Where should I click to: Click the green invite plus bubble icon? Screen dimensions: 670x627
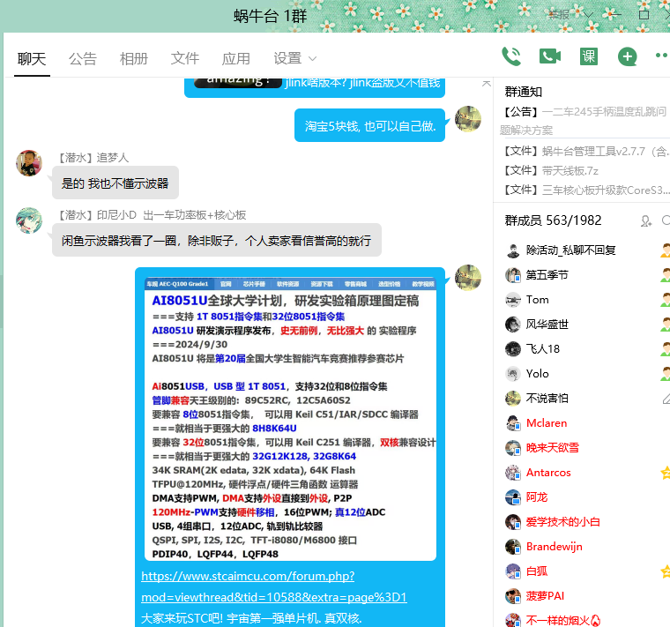point(628,57)
